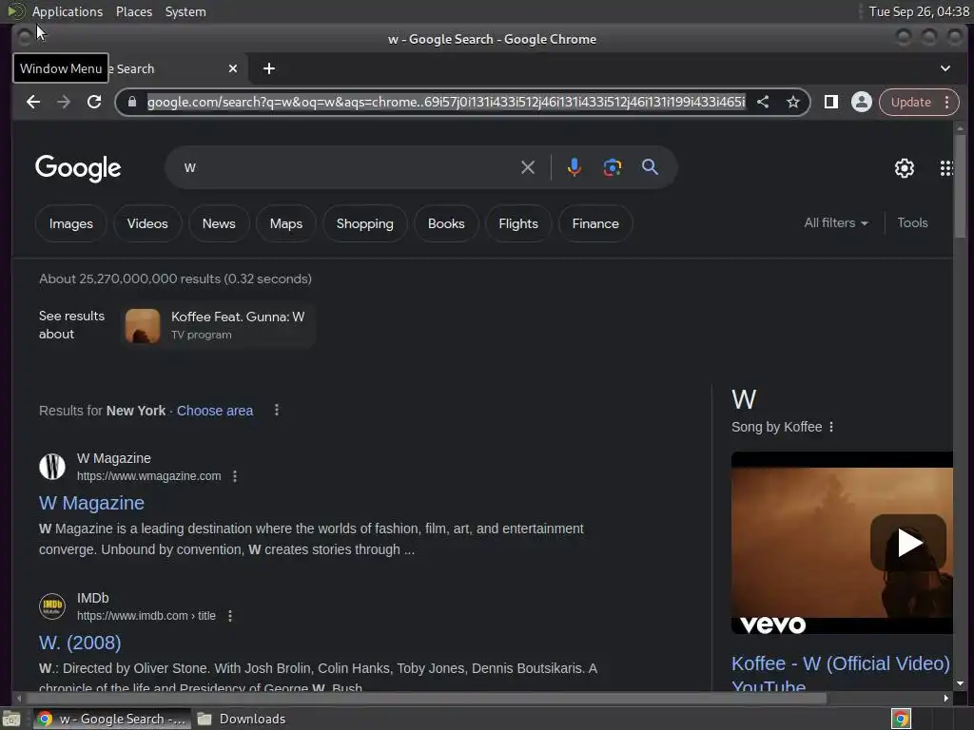The image size is (974, 730).
Task: Click the forward navigation arrow
Action: click(x=64, y=102)
